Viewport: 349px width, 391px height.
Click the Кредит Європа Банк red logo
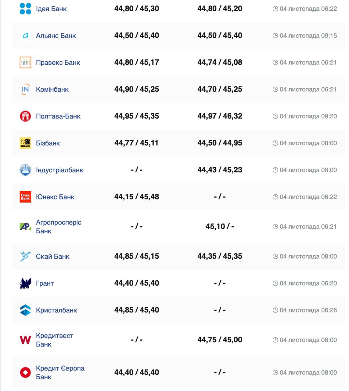(25, 372)
